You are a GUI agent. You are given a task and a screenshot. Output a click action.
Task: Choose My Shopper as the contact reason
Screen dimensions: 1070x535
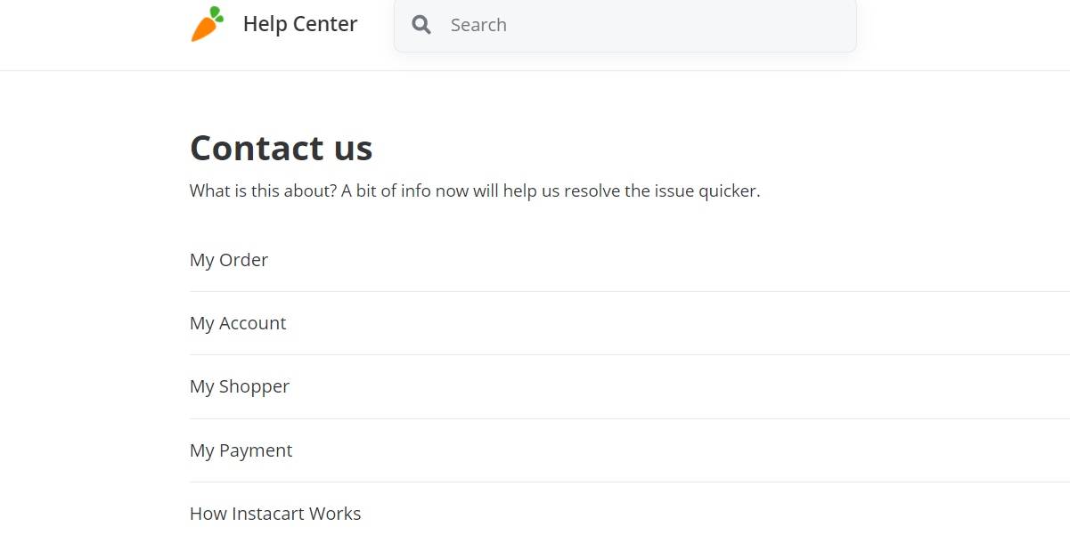240,386
